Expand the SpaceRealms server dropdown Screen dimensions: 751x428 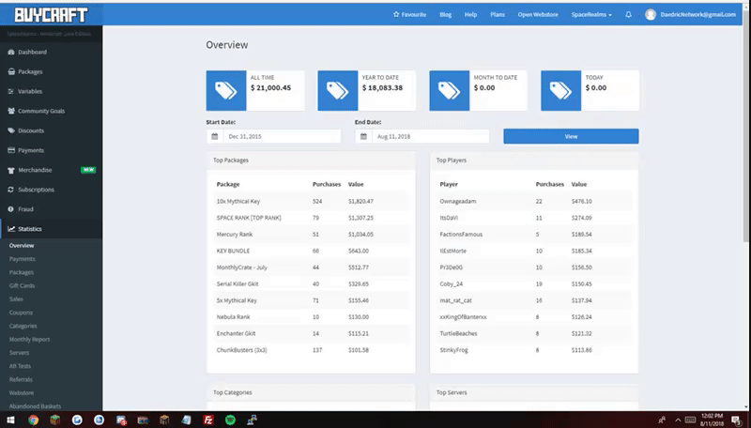[591, 14]
